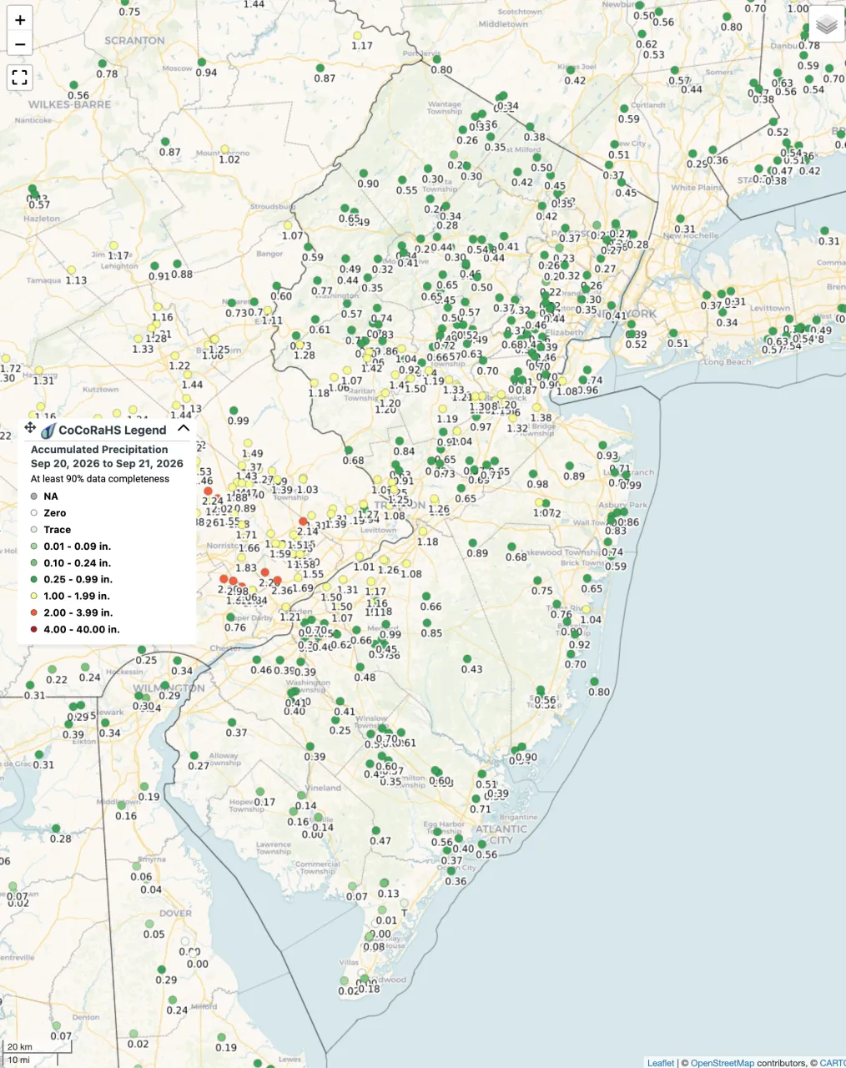846x1068 pixels.
Task: Click the 1.83 precipitation label
Action: pyautogui.click(x=246, y=568)
